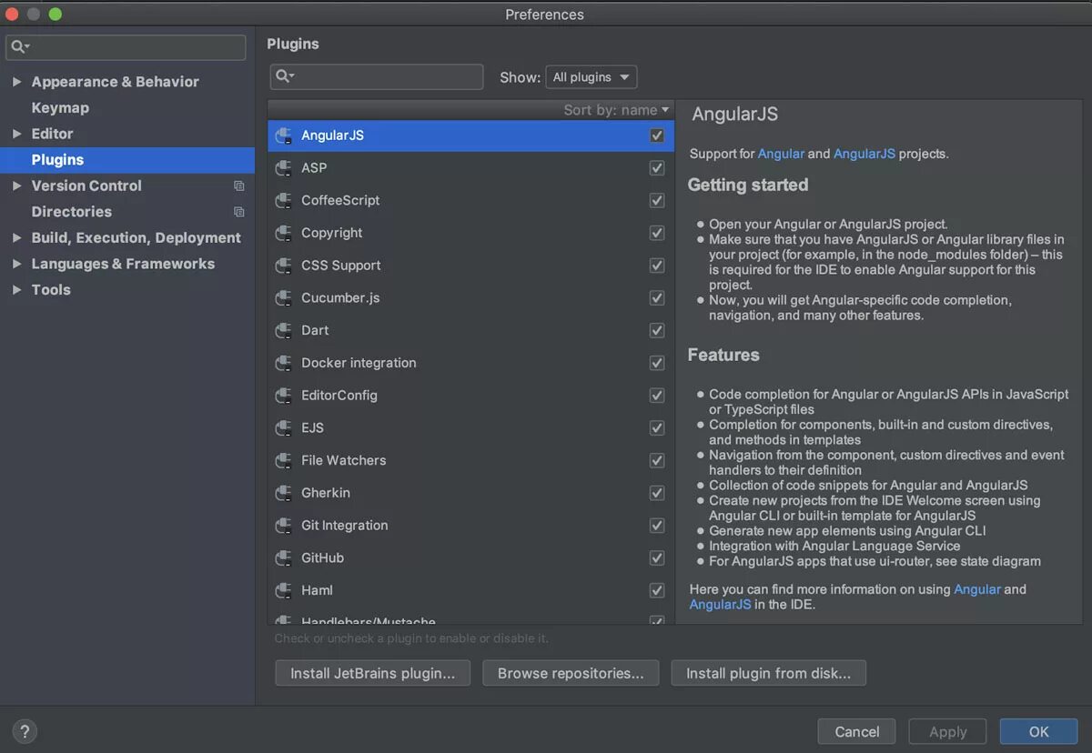Click the GitHub plugin icon
Image resolution: width=1092 pixels, height=753 pixels.
pos(283,557)
